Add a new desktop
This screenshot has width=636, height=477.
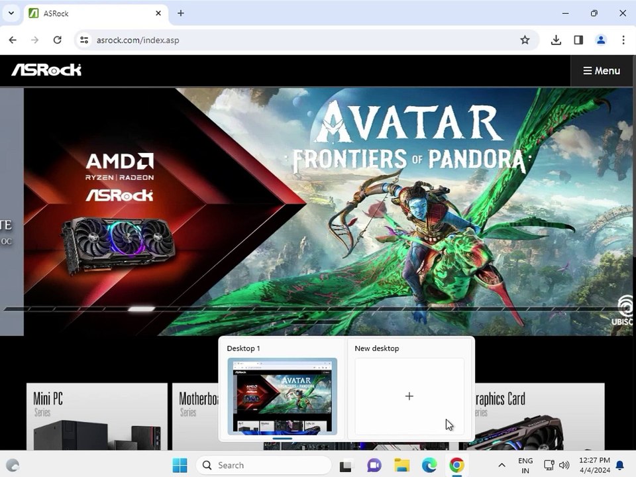tap(409, 396)
